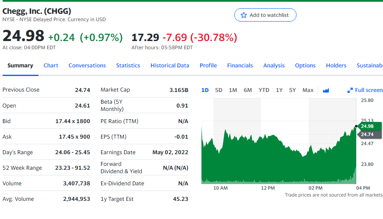This screenshot has height=219, width=383.
Task: Switch chart type using the area chart icon
Action: (326, 90)
